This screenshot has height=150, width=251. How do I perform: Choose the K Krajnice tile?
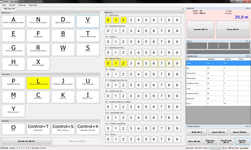(x=63, y=97)
